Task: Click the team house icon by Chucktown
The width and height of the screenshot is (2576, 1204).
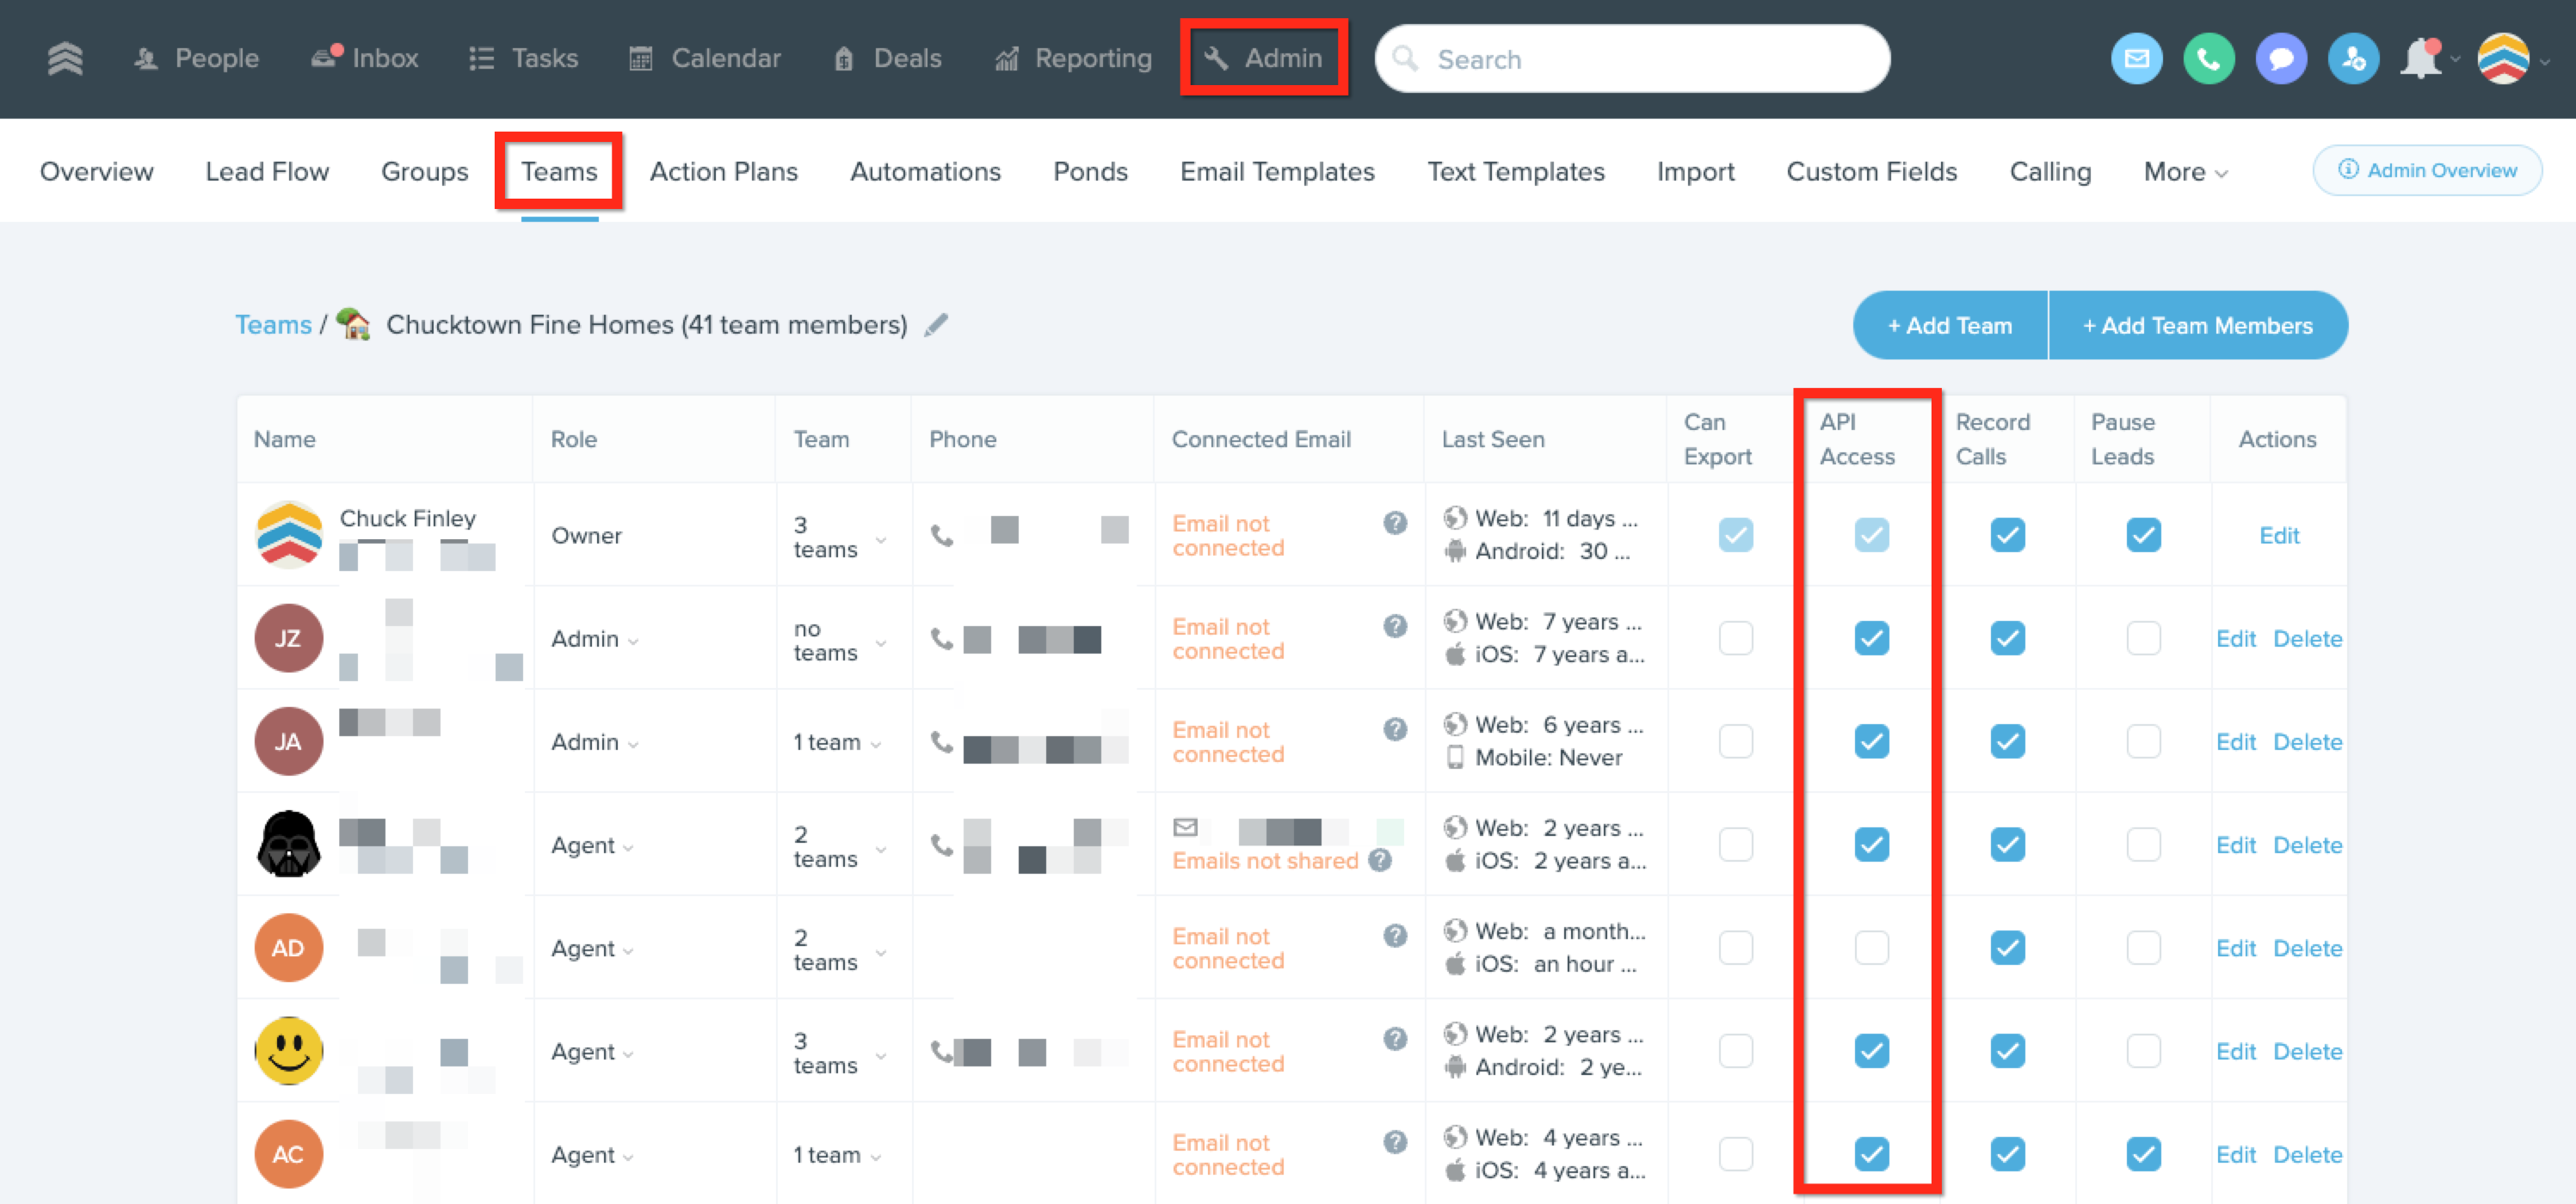Action: tap(353, 323)
